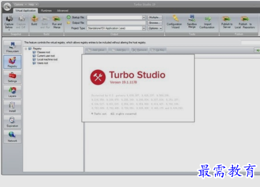260x187 pixels.
Task: Open the Network sidebar panel
Action: [x=12, y=137]
